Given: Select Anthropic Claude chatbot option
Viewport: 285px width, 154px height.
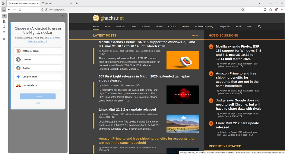Looking at the screenshot, I should (38, 51).
